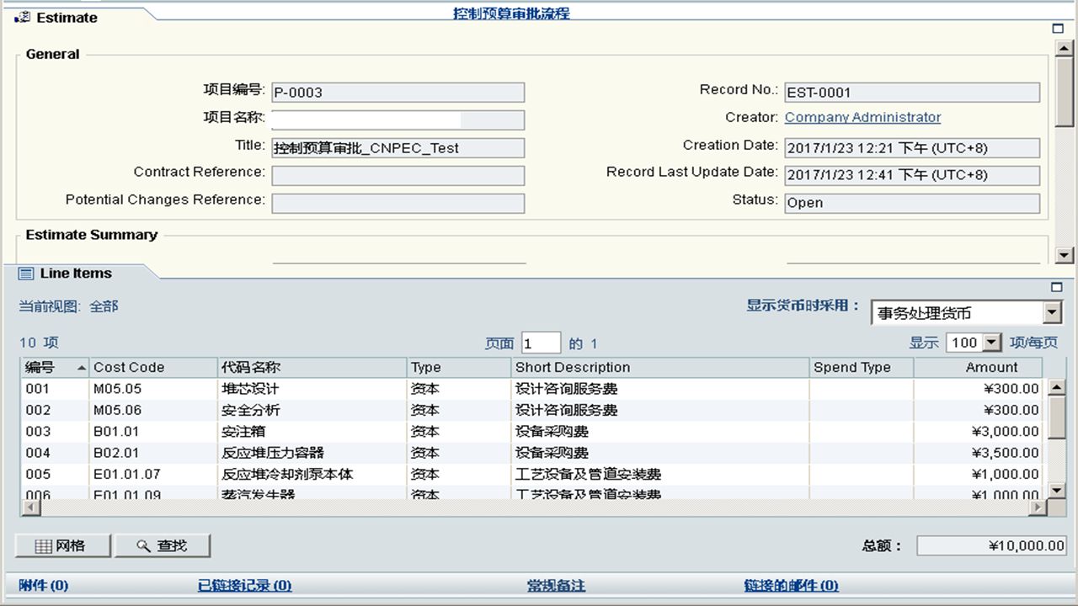
Task: Click the 网格 grid button
Action: click(62, 545)
